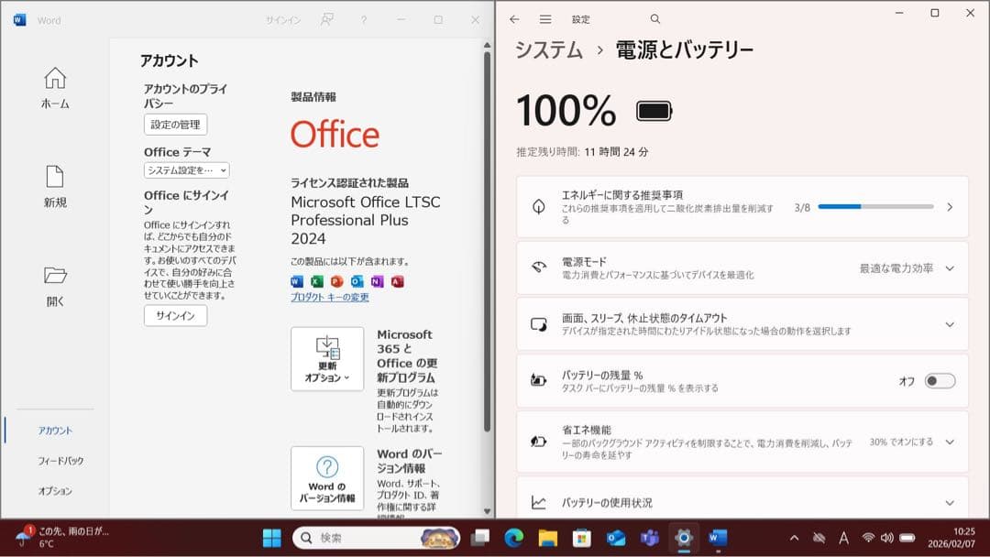
Task: Open the エネルギーに関する推奨事項 card
Action: point(742,207)
